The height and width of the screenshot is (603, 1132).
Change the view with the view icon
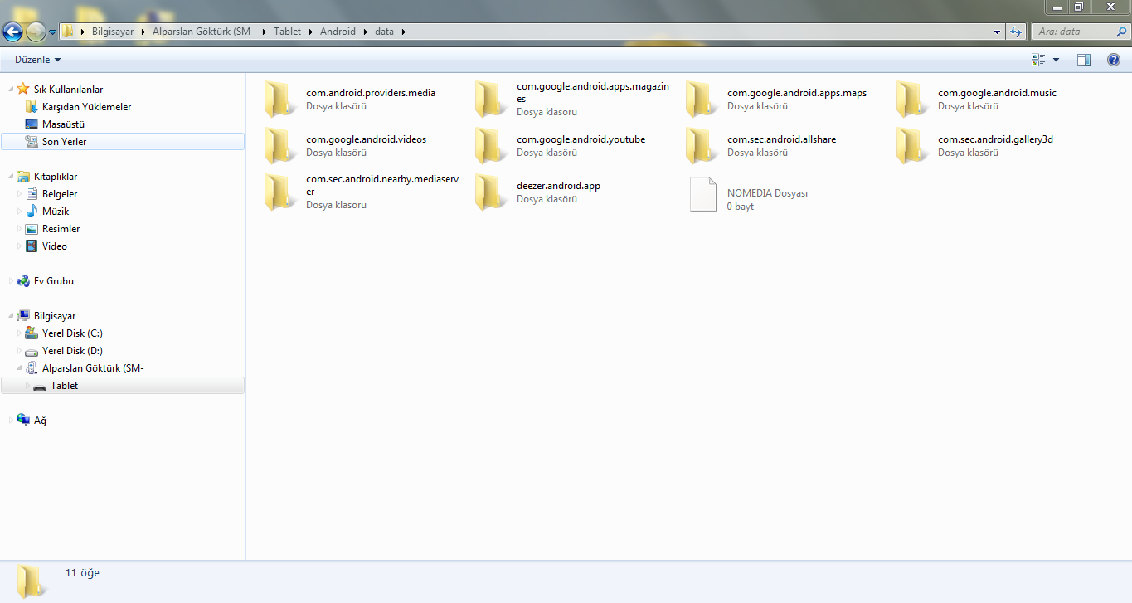click(x=1038, y=60)
